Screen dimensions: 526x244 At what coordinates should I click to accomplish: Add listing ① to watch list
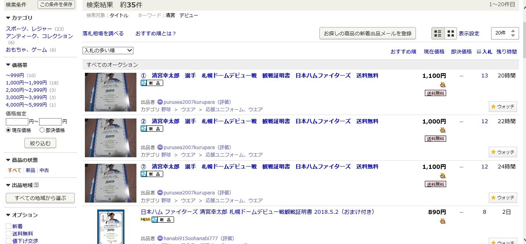pos(503,107)
